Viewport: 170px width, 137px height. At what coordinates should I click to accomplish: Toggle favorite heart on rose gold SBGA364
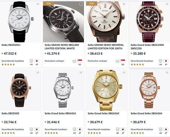(167, 73)
